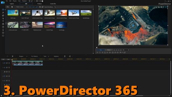This screenshot has width=172, height=97.
Task: Click the split scissors tool
Action: coord(13,56)
